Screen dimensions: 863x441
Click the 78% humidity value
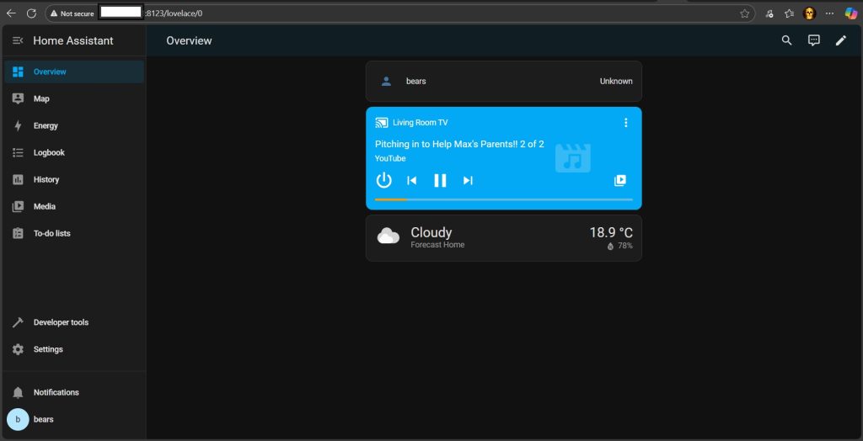[625, 246]
